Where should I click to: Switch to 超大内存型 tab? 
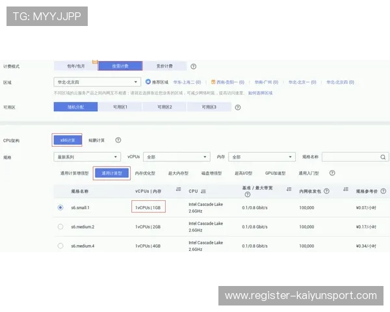click(178, 173)
